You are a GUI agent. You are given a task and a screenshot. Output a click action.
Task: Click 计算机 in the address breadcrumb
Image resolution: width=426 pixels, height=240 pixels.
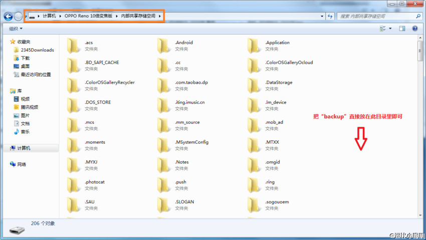(x=49, y=16)
